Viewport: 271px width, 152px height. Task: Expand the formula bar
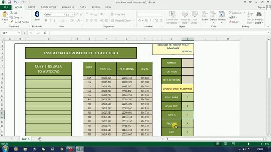(x=268, y=33)
